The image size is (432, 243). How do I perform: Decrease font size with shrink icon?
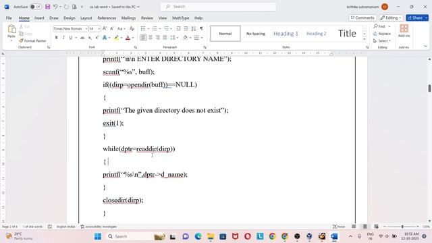112,28
